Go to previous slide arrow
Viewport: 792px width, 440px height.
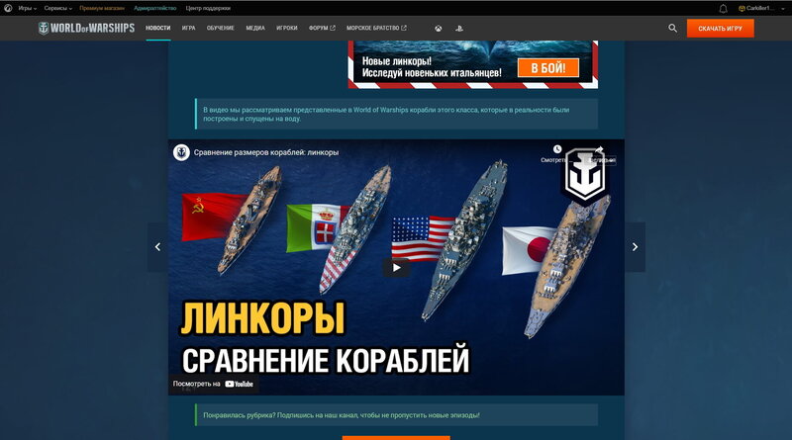pos(157,247)
